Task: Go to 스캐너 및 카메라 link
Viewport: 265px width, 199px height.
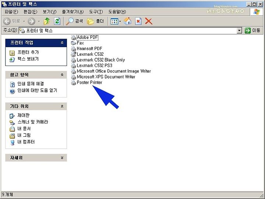Action: 33,122
